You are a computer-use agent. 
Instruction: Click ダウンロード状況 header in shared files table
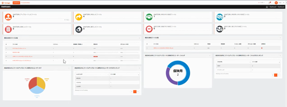pos(124,44)
